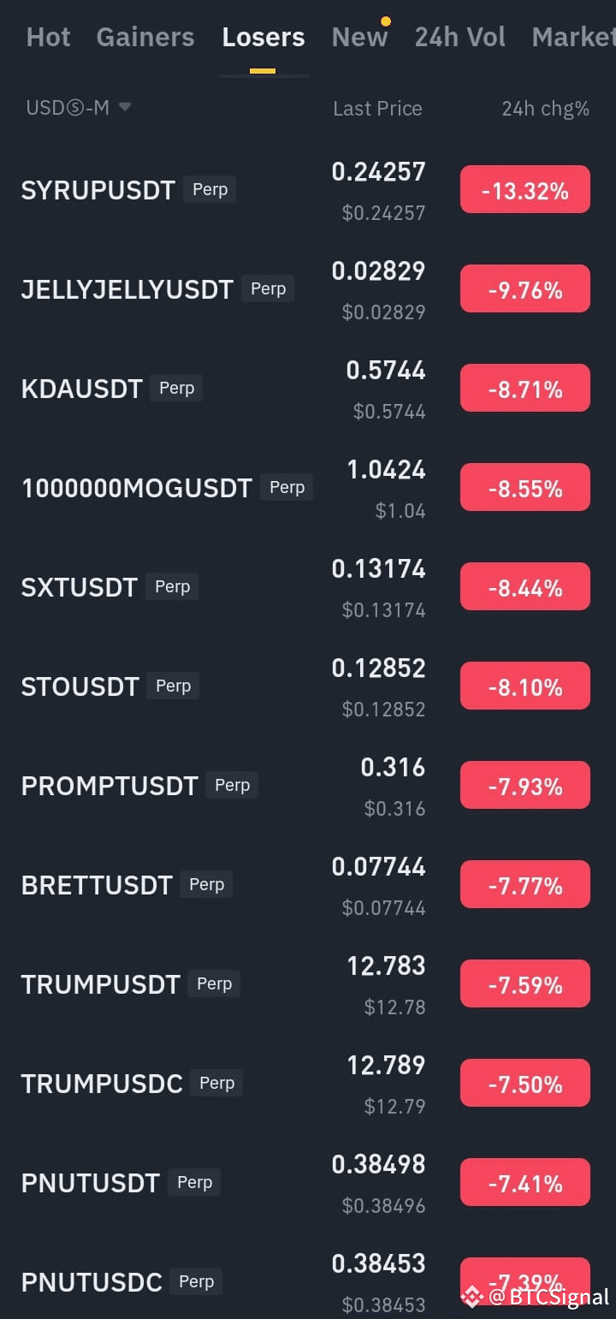Open the SYRUPUSDT perpetual pair
616x1319 pixels.
point(308,190)
